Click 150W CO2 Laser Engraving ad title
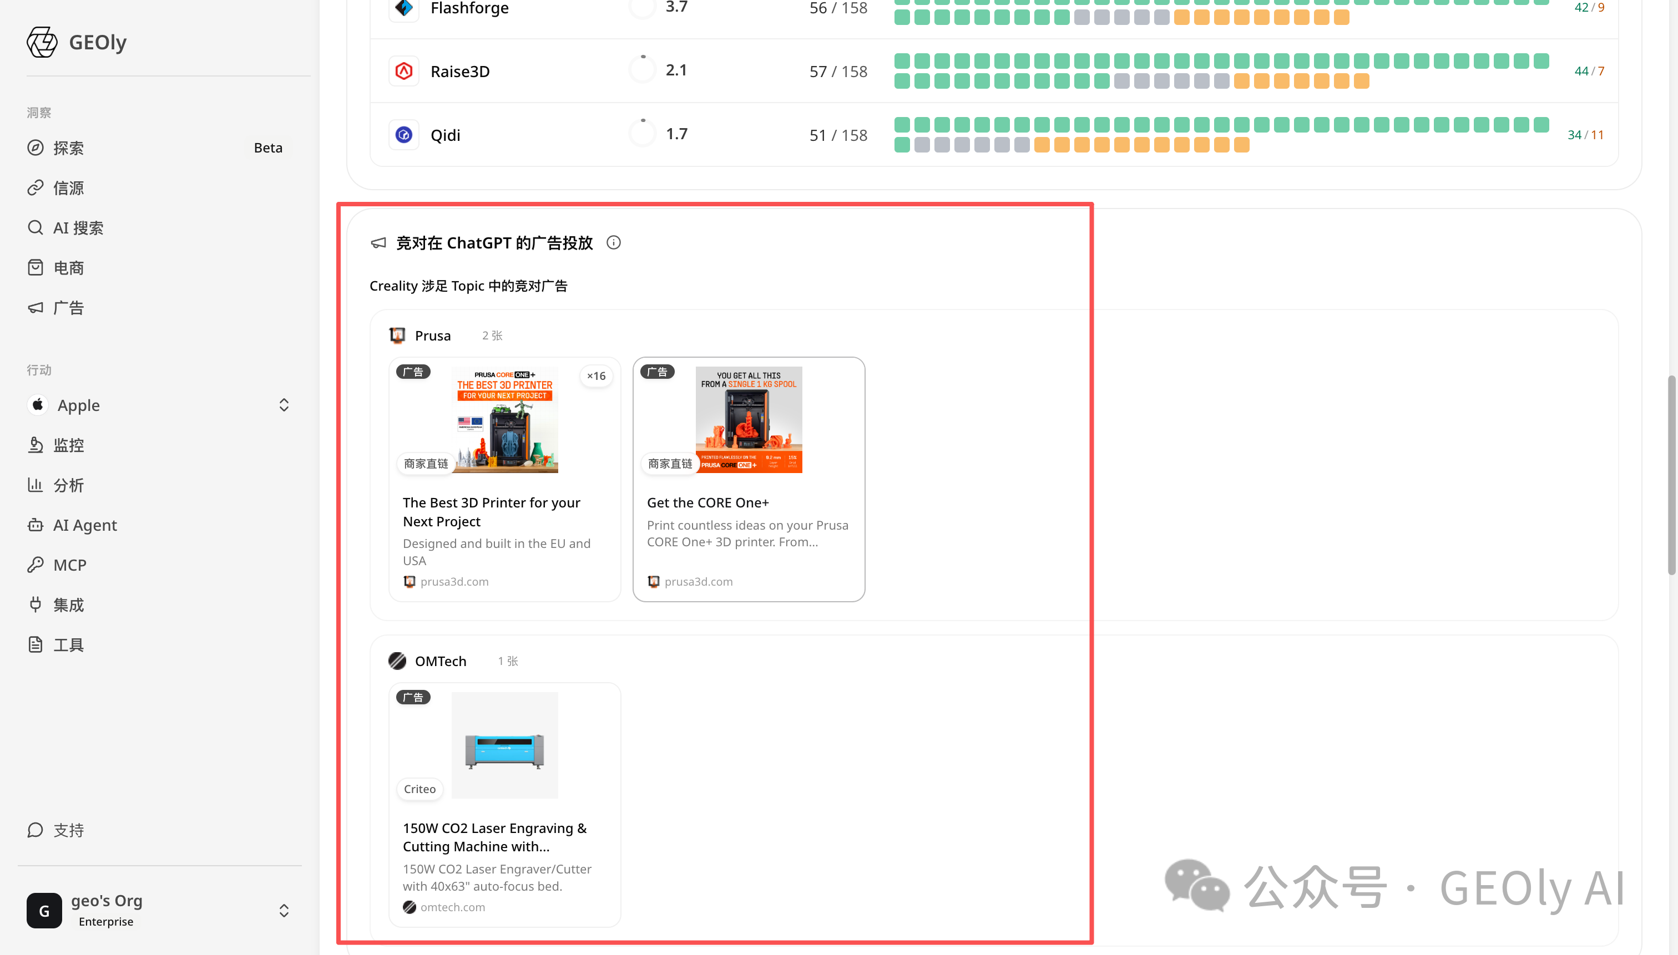The width and height of the screenshot is (1678, 955). click(x=495, y=837)
